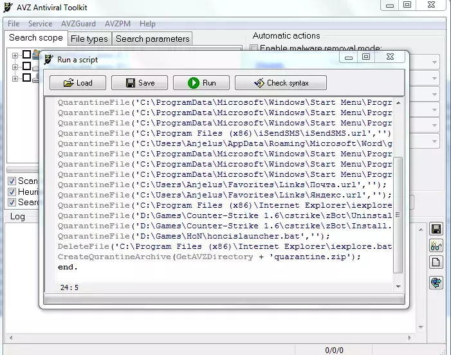Screen dimensions: 451x355
Task: Toggle the Heuri checkbox
Action: [12, 192]
